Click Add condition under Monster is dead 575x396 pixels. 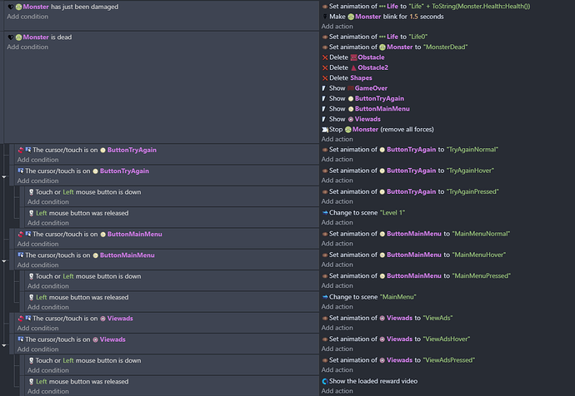[x=27, y=47]
